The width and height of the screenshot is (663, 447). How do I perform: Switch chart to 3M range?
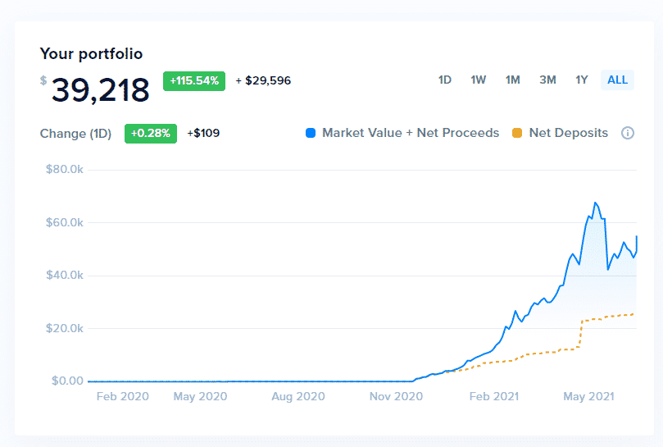click(547, 80)
